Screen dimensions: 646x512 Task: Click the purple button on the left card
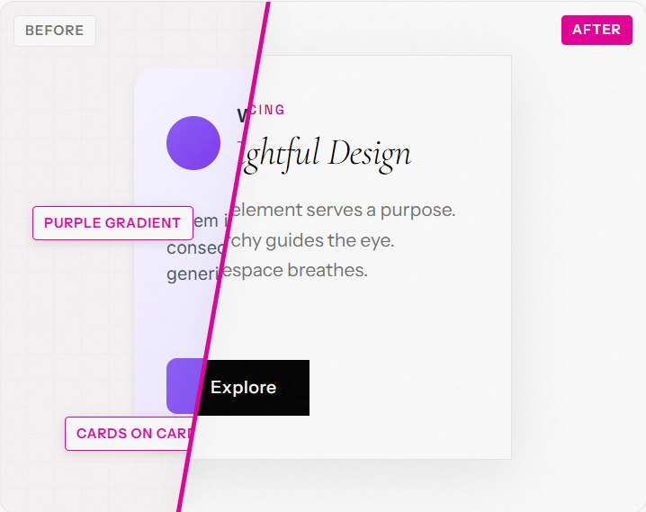tap(184, 386)
